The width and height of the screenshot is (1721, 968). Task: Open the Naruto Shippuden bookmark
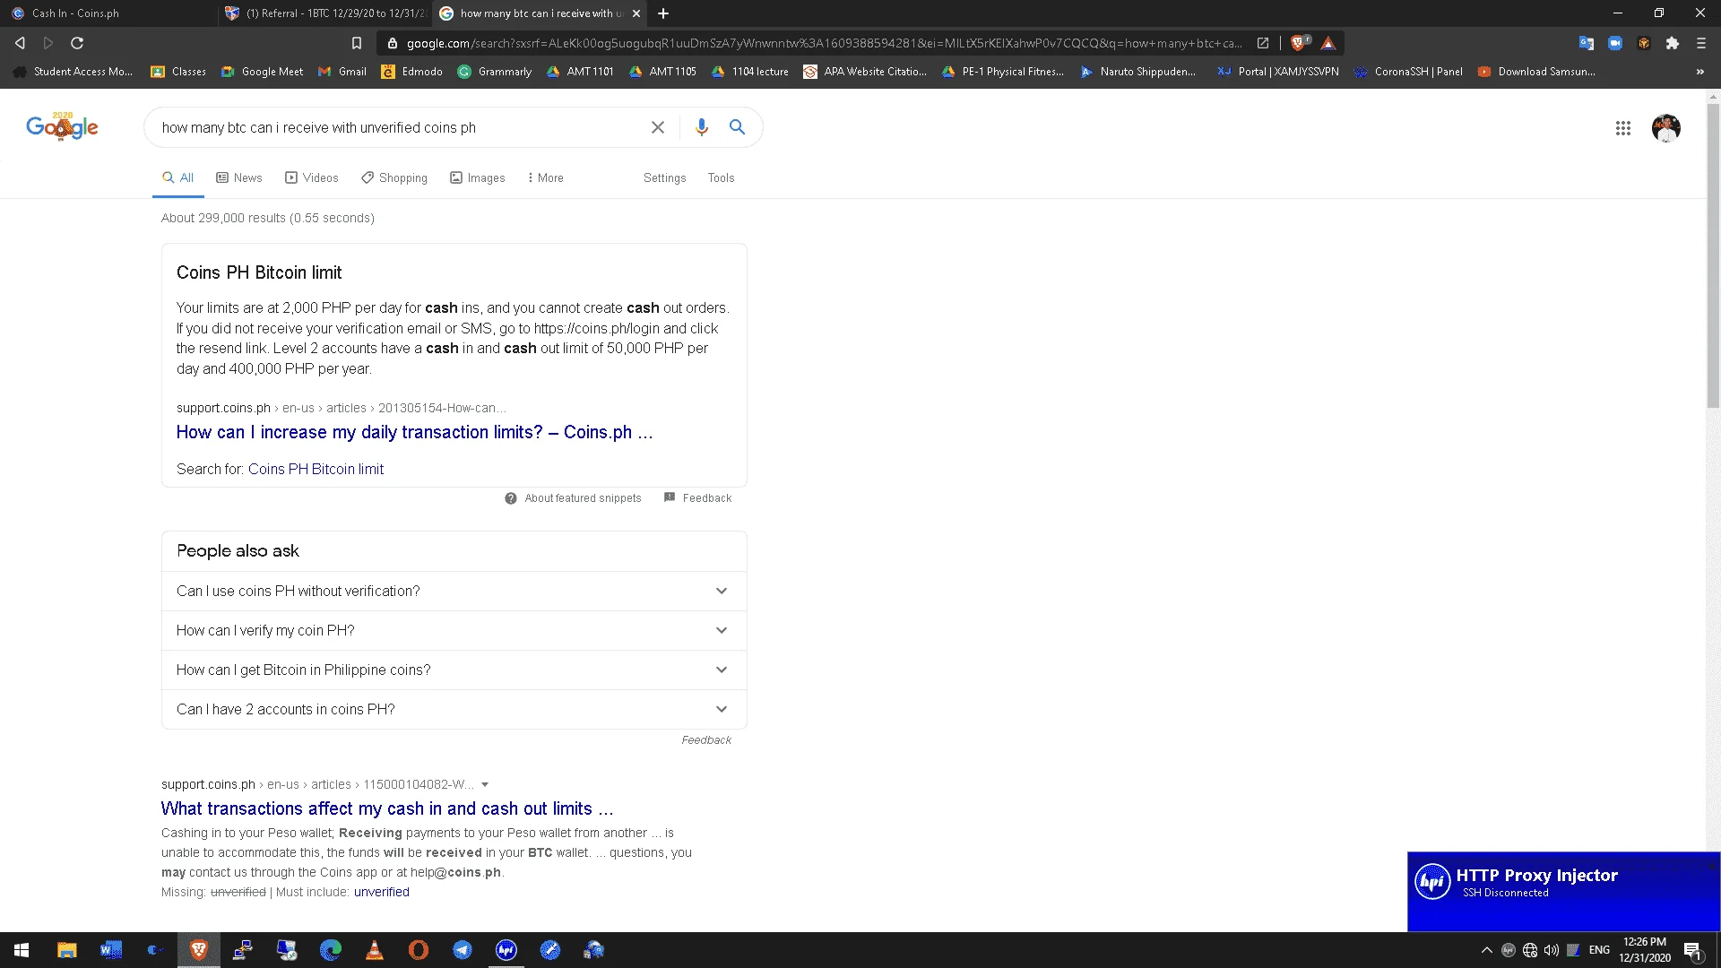click(1137, 72)
